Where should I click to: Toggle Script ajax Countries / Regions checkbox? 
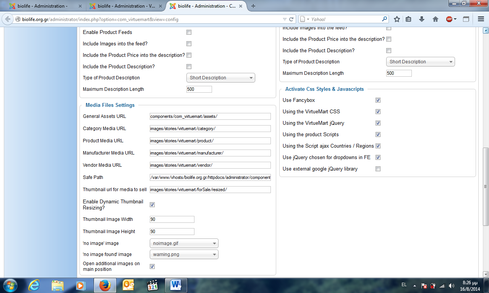(378, 146)
